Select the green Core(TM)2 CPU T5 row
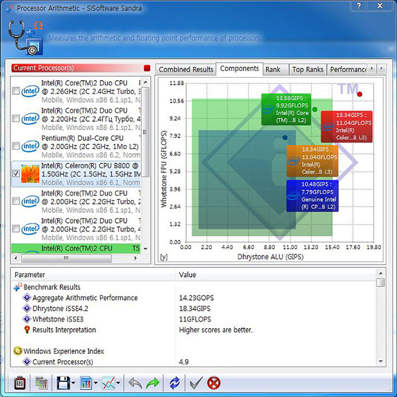The width and height of the screenshot is (397, 397). pyautogui.click(x=75, y=249)
